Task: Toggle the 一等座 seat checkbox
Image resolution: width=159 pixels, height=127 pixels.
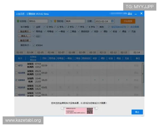Action: (56, 31)
